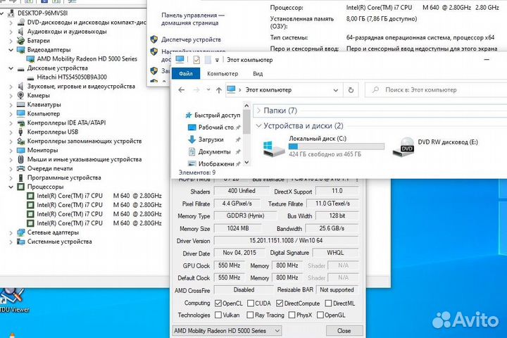The image size is (507, 338).
Task: Open the Компьютер ribbon tab
Action: pyautogui.click(x=223, y=74)
